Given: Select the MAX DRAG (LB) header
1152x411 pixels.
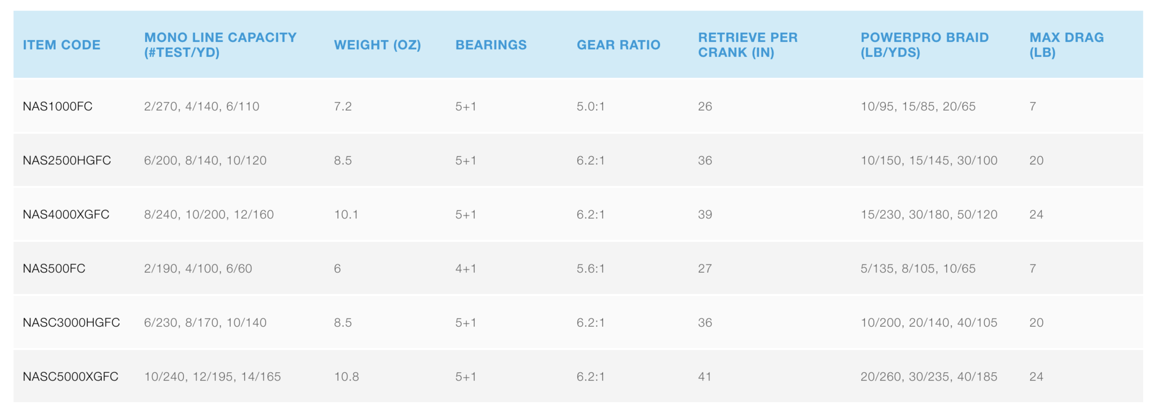Looking at the screenshot, I should (x=1066, y=45).
